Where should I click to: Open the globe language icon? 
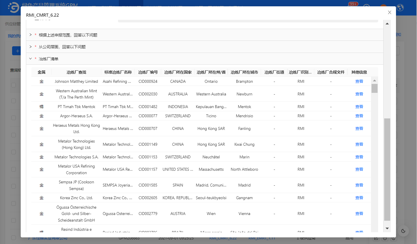400,7
